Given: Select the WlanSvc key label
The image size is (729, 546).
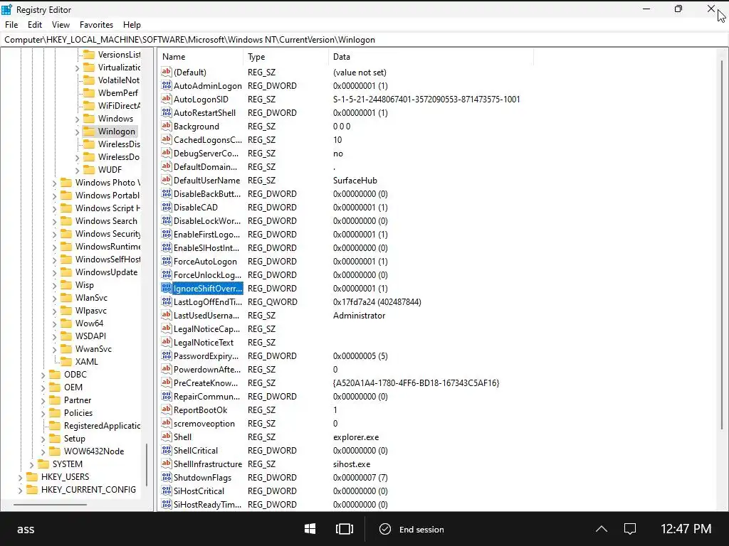Looking at the screenshot, I should coord(91,298).
